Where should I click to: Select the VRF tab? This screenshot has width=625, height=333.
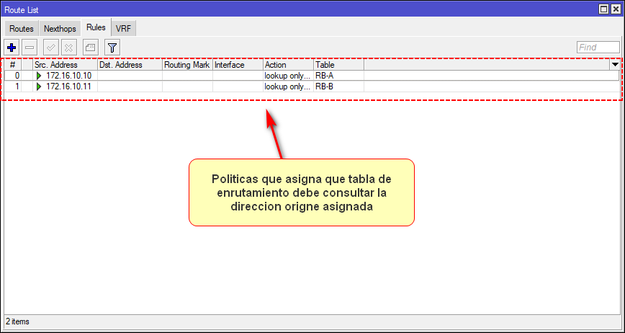pyautogui.click(x=123, y=29)
